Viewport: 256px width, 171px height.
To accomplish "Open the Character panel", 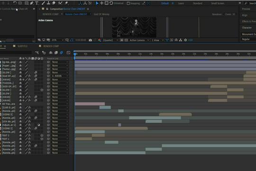I will pos(247,28).
